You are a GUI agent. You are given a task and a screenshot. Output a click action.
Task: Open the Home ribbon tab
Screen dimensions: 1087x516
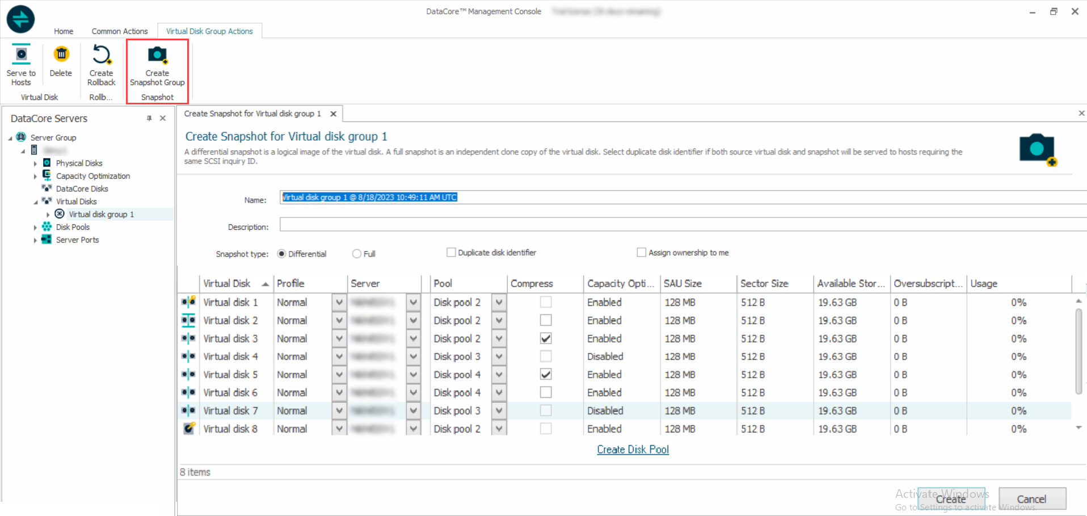point(64,31)
